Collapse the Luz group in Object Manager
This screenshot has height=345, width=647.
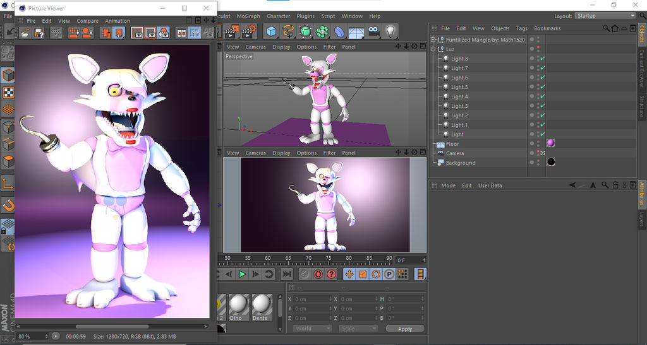[433, 49]
